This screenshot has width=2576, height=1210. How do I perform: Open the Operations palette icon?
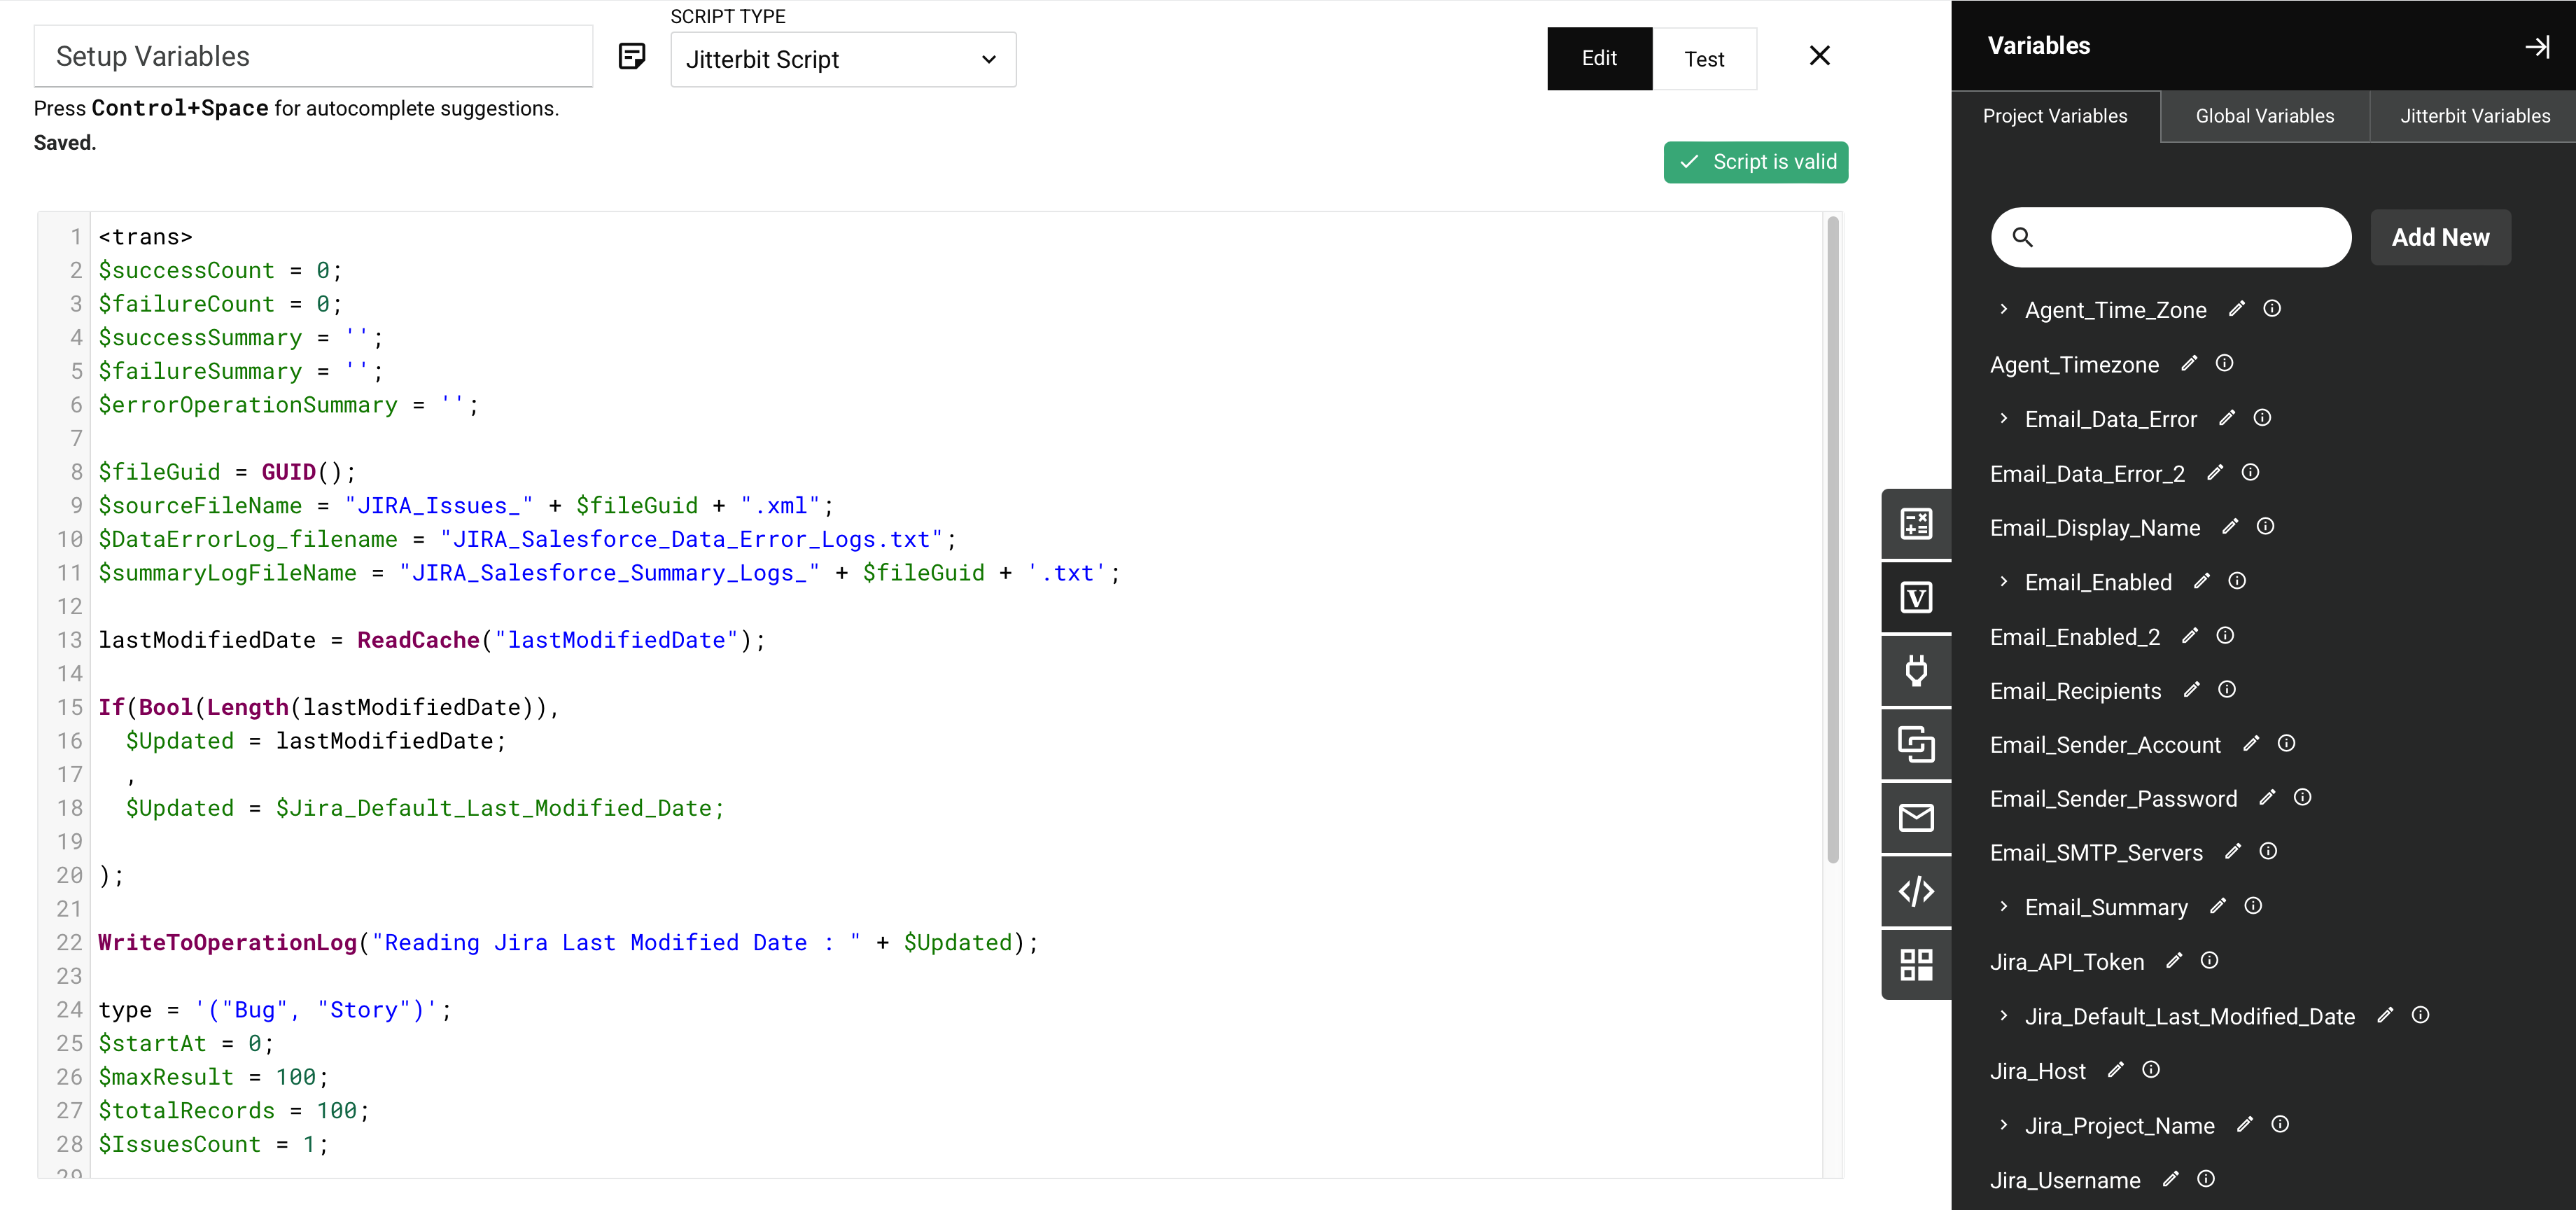point(1917,744)
